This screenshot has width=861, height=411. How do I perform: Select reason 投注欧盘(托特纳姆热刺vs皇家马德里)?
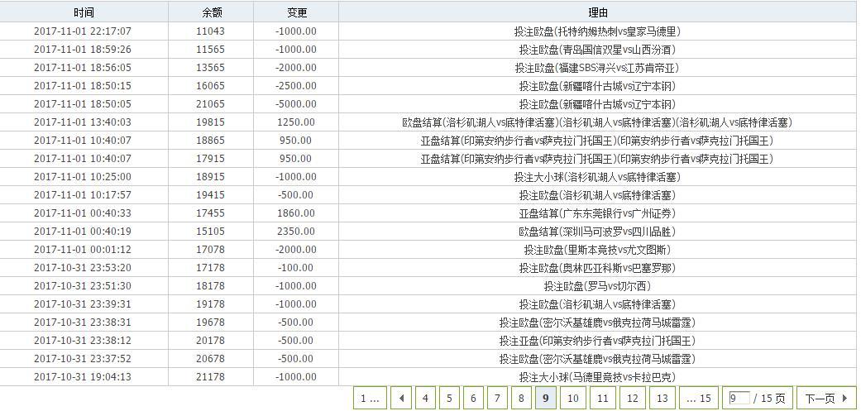[597, 31]
